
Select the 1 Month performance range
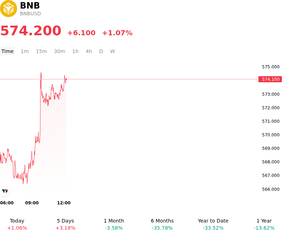(x=114, y=224)
